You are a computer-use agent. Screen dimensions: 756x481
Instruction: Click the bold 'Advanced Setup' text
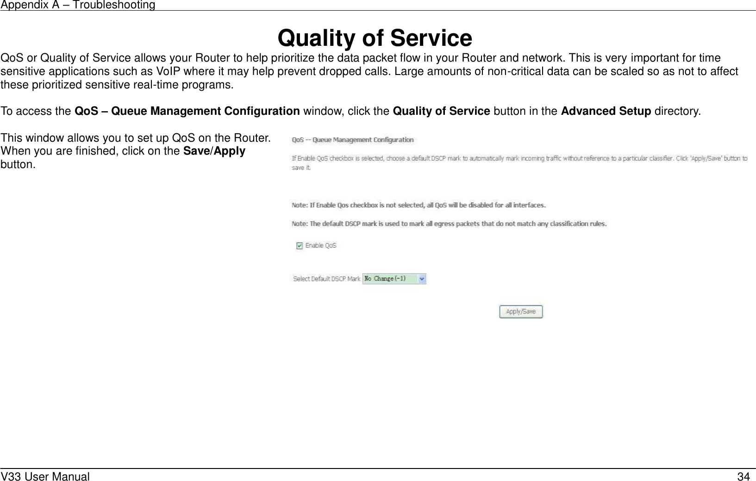click(606, 112)
